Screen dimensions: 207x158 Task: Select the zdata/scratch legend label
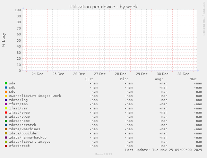[x=23, y=125]
